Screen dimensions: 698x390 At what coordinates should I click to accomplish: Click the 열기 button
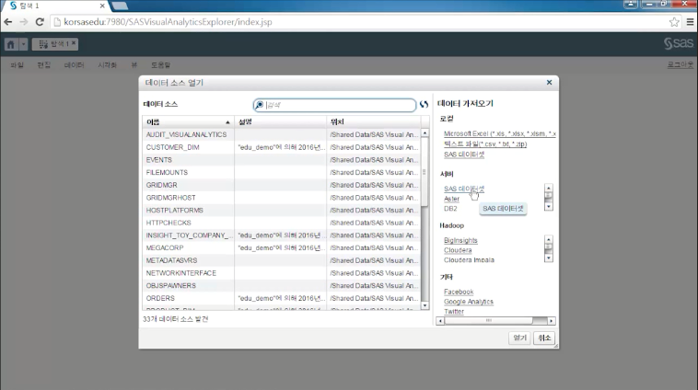pyautogui.click(x=519, y=338)
